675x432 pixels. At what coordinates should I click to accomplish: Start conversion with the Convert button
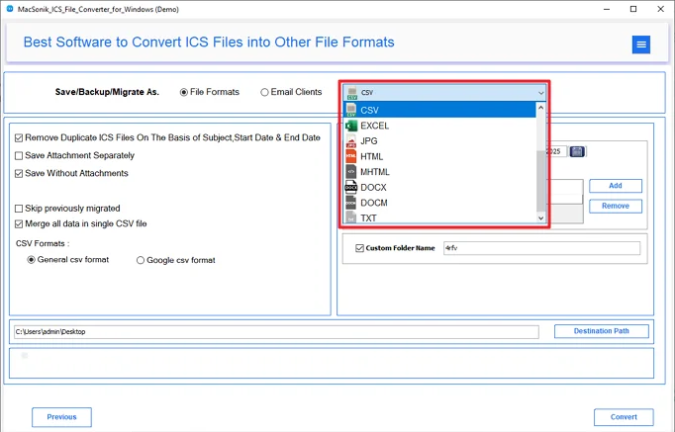624,417
